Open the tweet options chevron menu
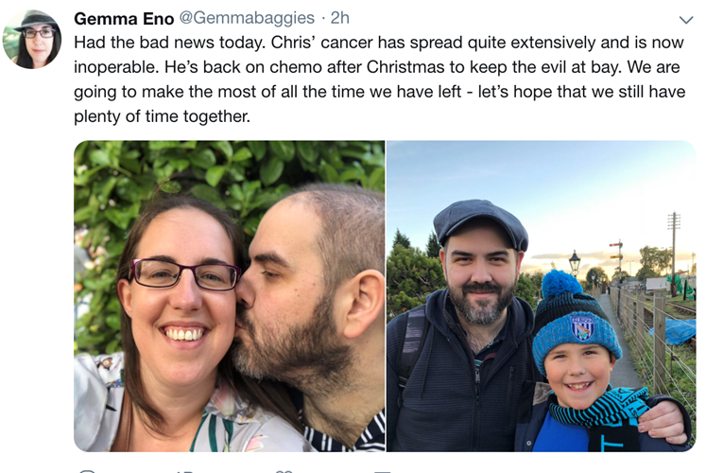This screenshot has height=473, width=706. click(x=686, y=20)
